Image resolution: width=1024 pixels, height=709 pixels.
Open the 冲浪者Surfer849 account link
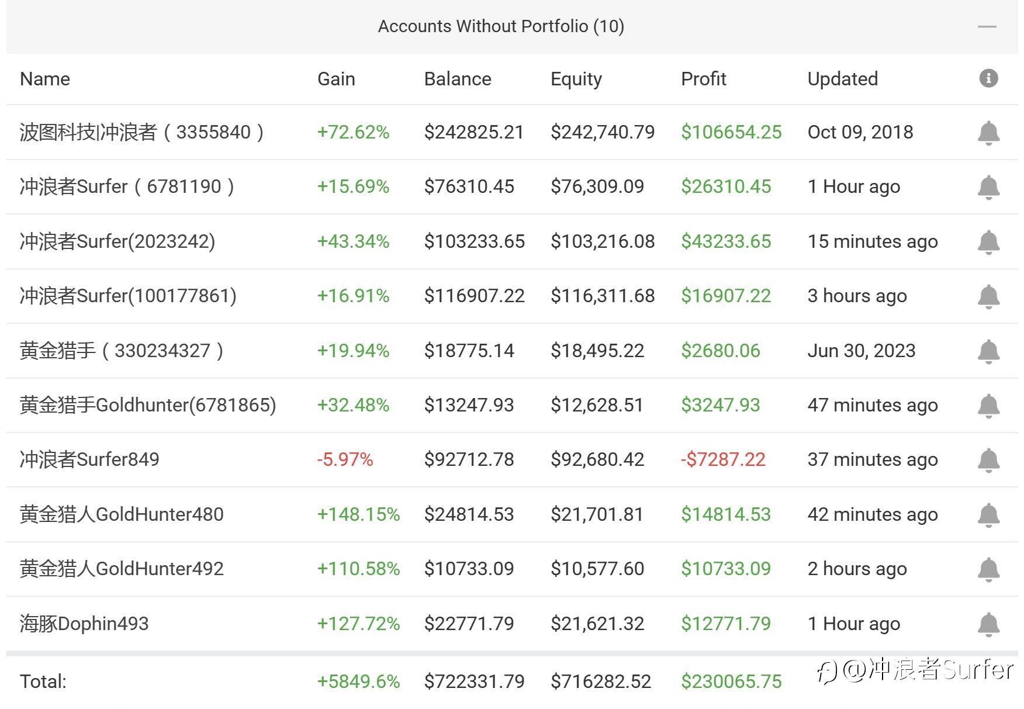pyautogui.click(x=89, y=459)
